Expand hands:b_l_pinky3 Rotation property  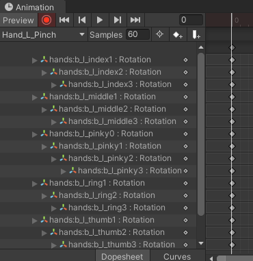click(x=64, y=171)
